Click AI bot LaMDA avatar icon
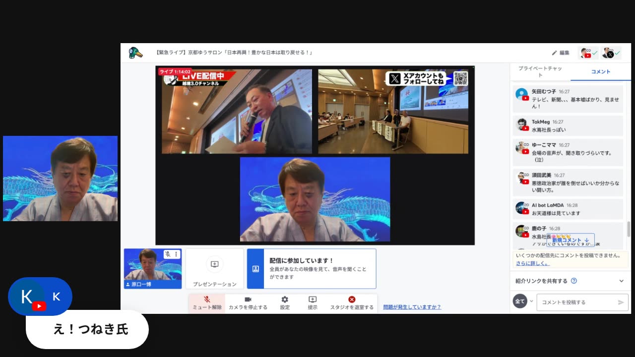635x357 pixels. (x=522, y=208)
